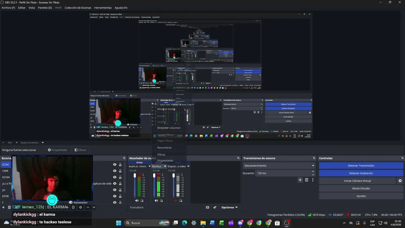Hide the Navegador source

click(115, 202)
